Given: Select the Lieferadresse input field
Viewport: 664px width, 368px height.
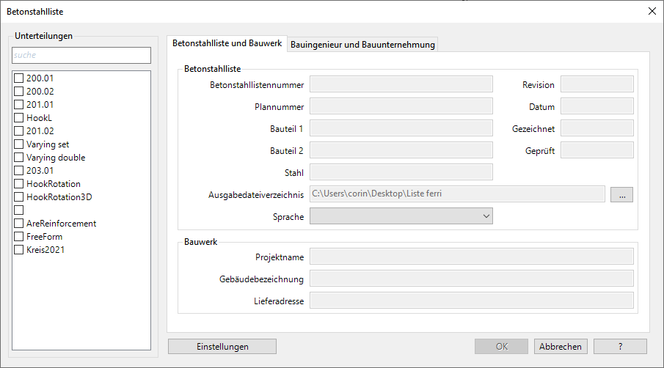Looking at the screenshot, I should tap(472, 301).
